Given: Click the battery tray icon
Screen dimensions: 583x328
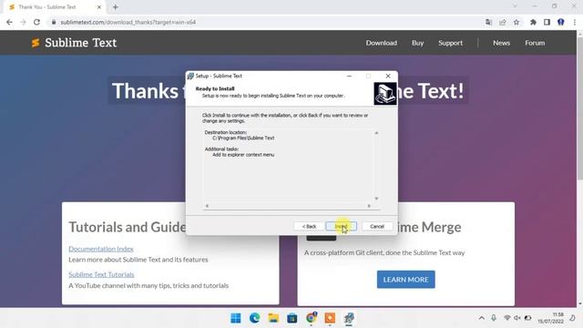Looking at the screenshot, I should click(x=527, y=318).
